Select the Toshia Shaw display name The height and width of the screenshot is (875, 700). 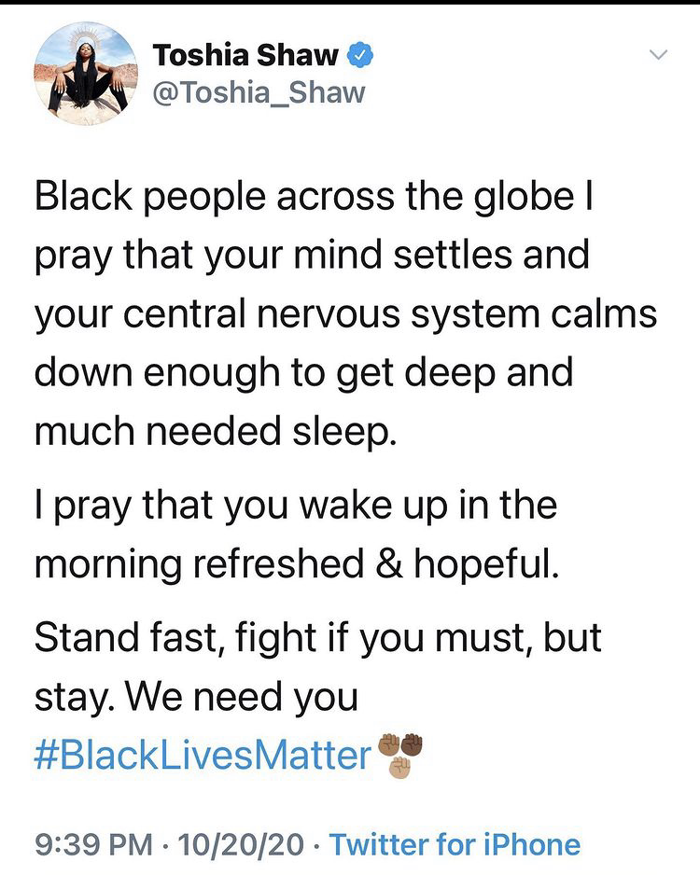point(245,56)
